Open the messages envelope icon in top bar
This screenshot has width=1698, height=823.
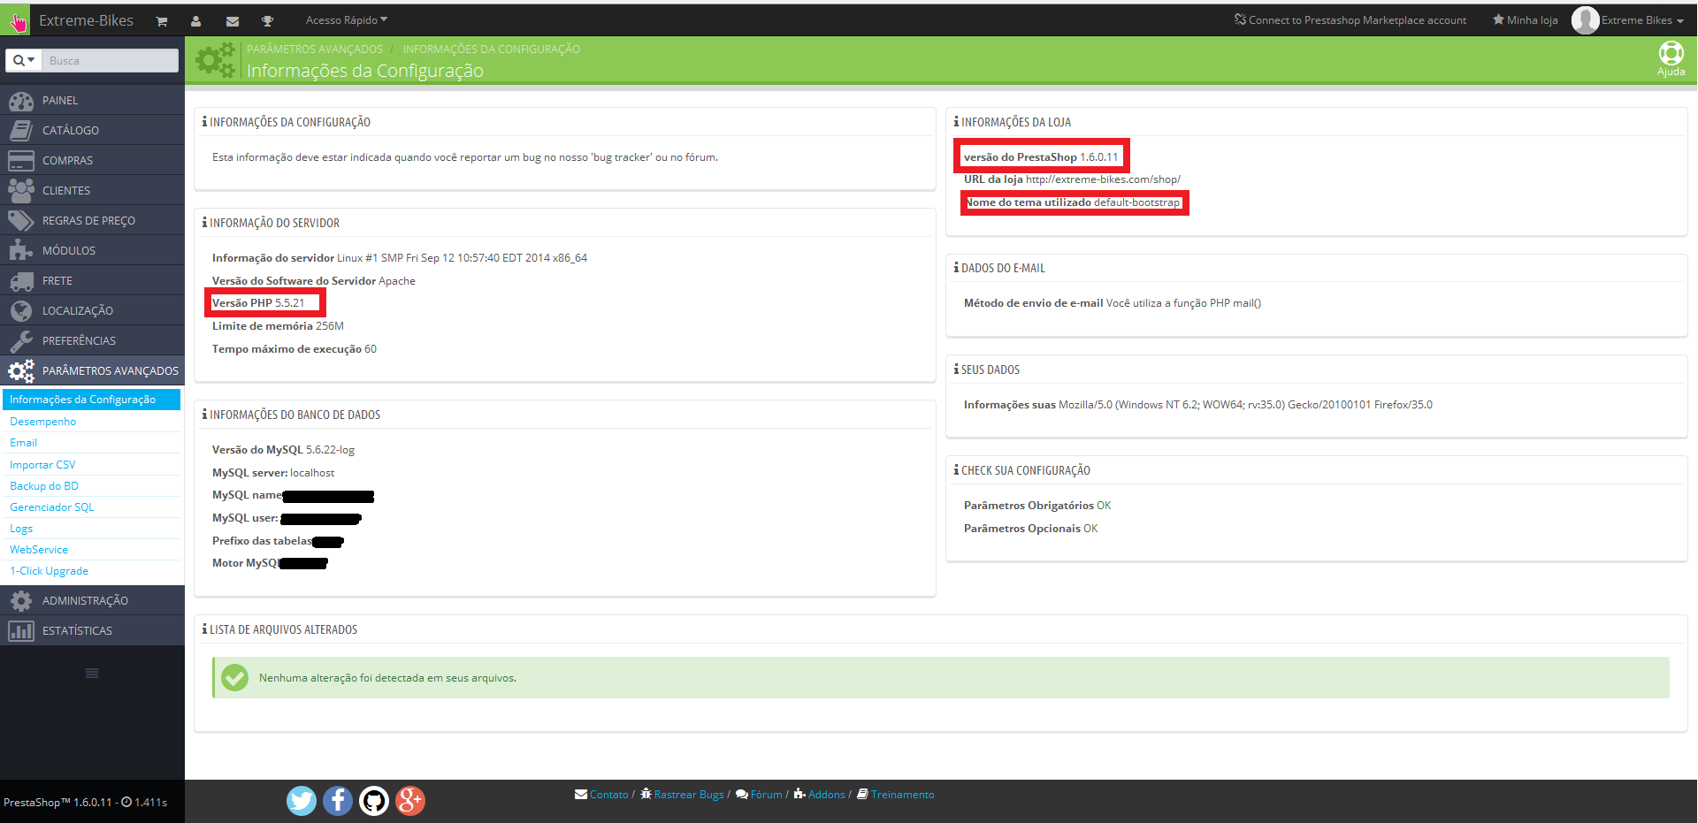tap(233, 21)
